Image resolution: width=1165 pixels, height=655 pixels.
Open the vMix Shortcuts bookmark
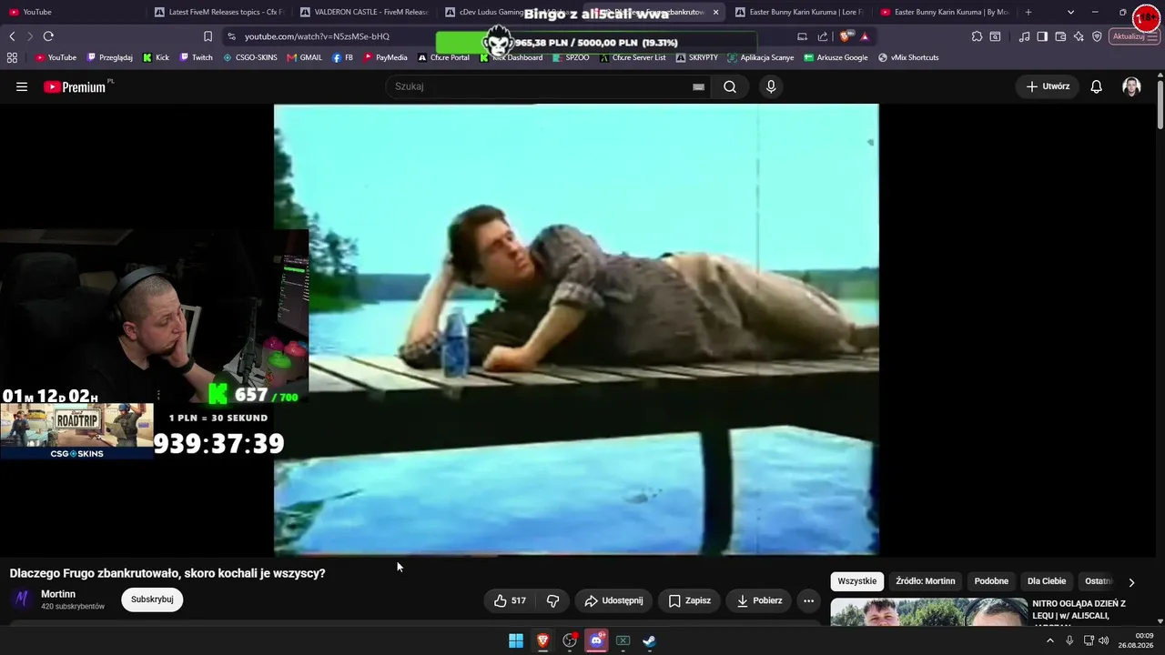(x=908, y=57)
